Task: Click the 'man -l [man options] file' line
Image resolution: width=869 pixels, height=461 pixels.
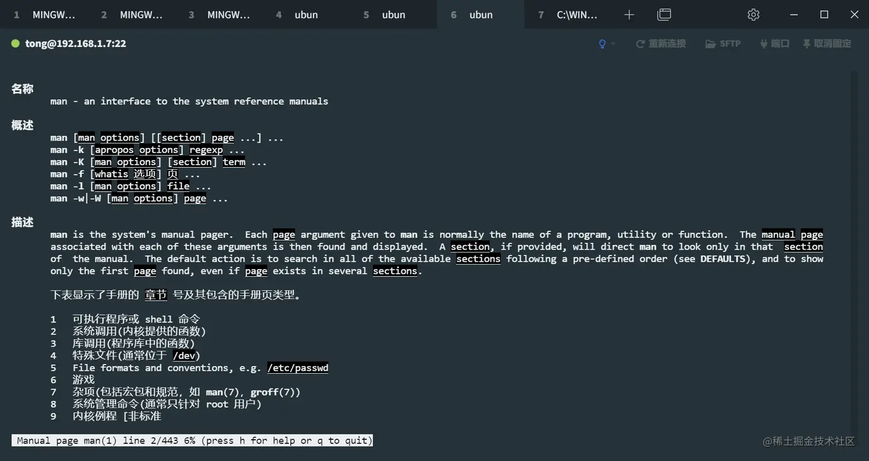Action: pyautogui.click(x=130, y=186)
